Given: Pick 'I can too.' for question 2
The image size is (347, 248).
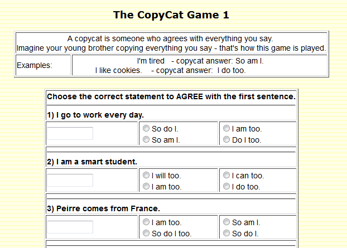Looking at the screenshot, I should (x=226, y=175).
